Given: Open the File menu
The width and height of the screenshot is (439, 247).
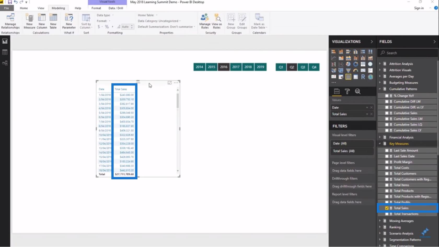Looking at the screenshot, I should click(x=6, y=8).
